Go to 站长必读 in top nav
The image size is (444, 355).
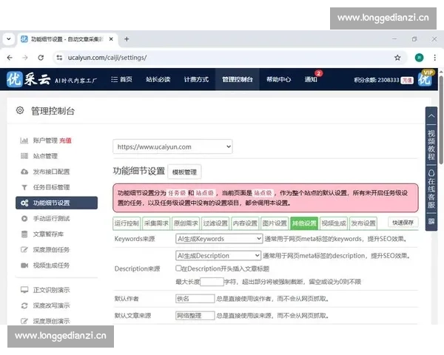pos(158,79)
